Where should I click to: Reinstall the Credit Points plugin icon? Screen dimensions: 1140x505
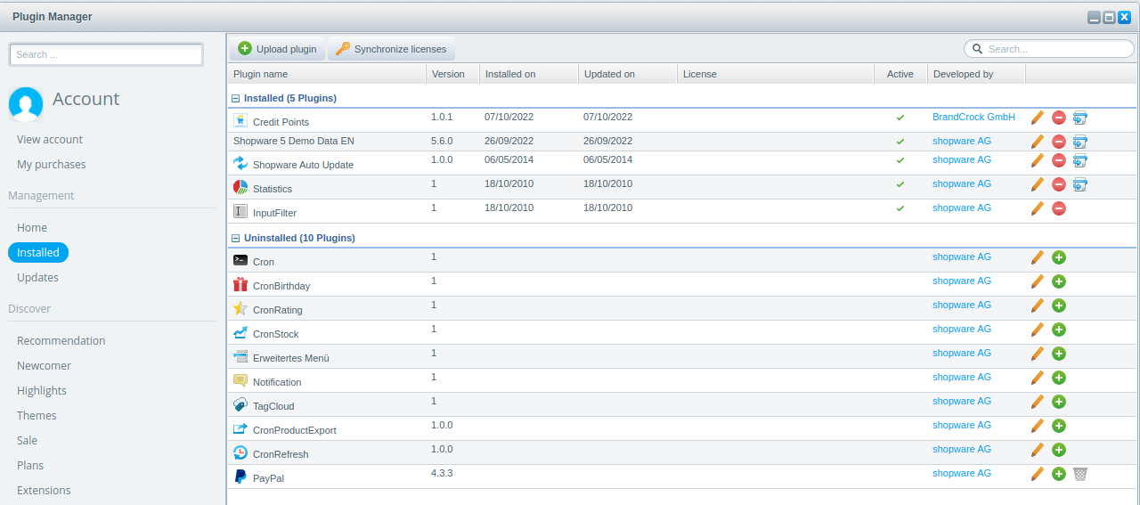point(1080,118)
